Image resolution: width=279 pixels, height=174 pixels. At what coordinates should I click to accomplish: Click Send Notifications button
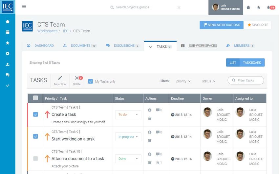click(x=222, y=25)
